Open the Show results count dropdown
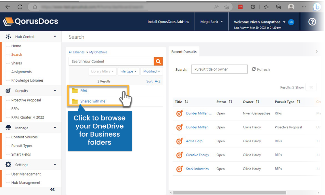 (x=311, y=87)
